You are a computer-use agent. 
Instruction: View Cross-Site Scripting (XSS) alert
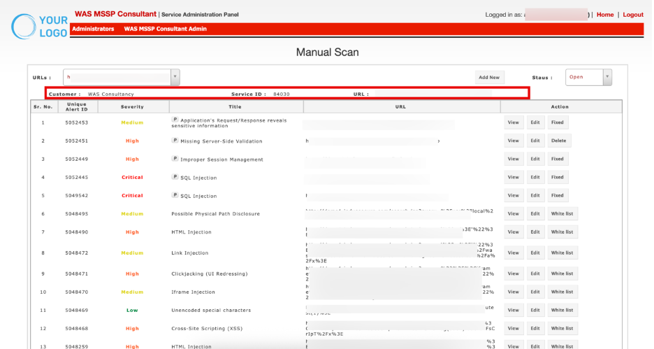click(x=513, y=329)
